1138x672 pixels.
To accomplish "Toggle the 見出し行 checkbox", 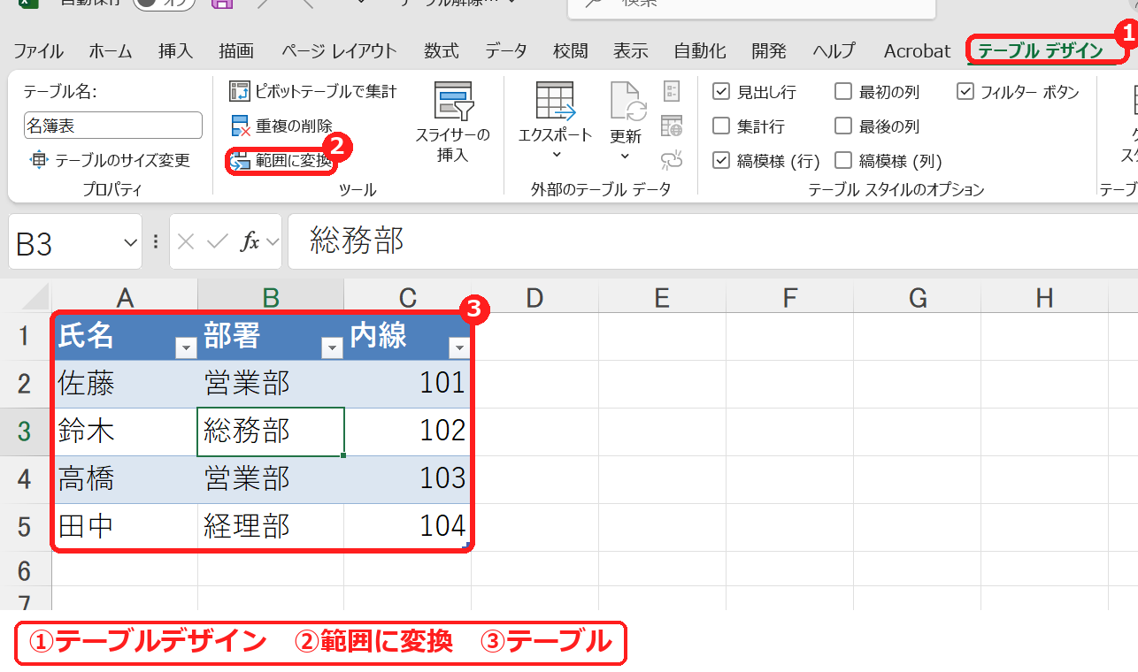I will point(721,92).
